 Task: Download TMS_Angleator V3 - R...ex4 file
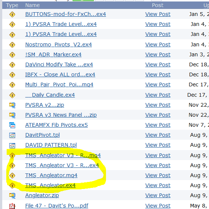tap(62, 165)
